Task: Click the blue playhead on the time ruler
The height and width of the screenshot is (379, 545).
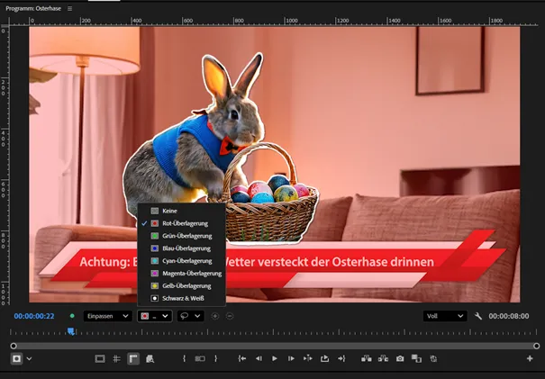Action: [x=70, y=331]
